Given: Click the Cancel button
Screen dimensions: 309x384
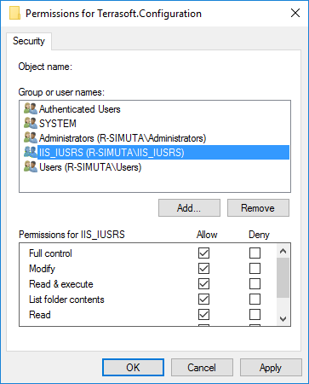Looking at the screenshot, I should pos(202,368).
